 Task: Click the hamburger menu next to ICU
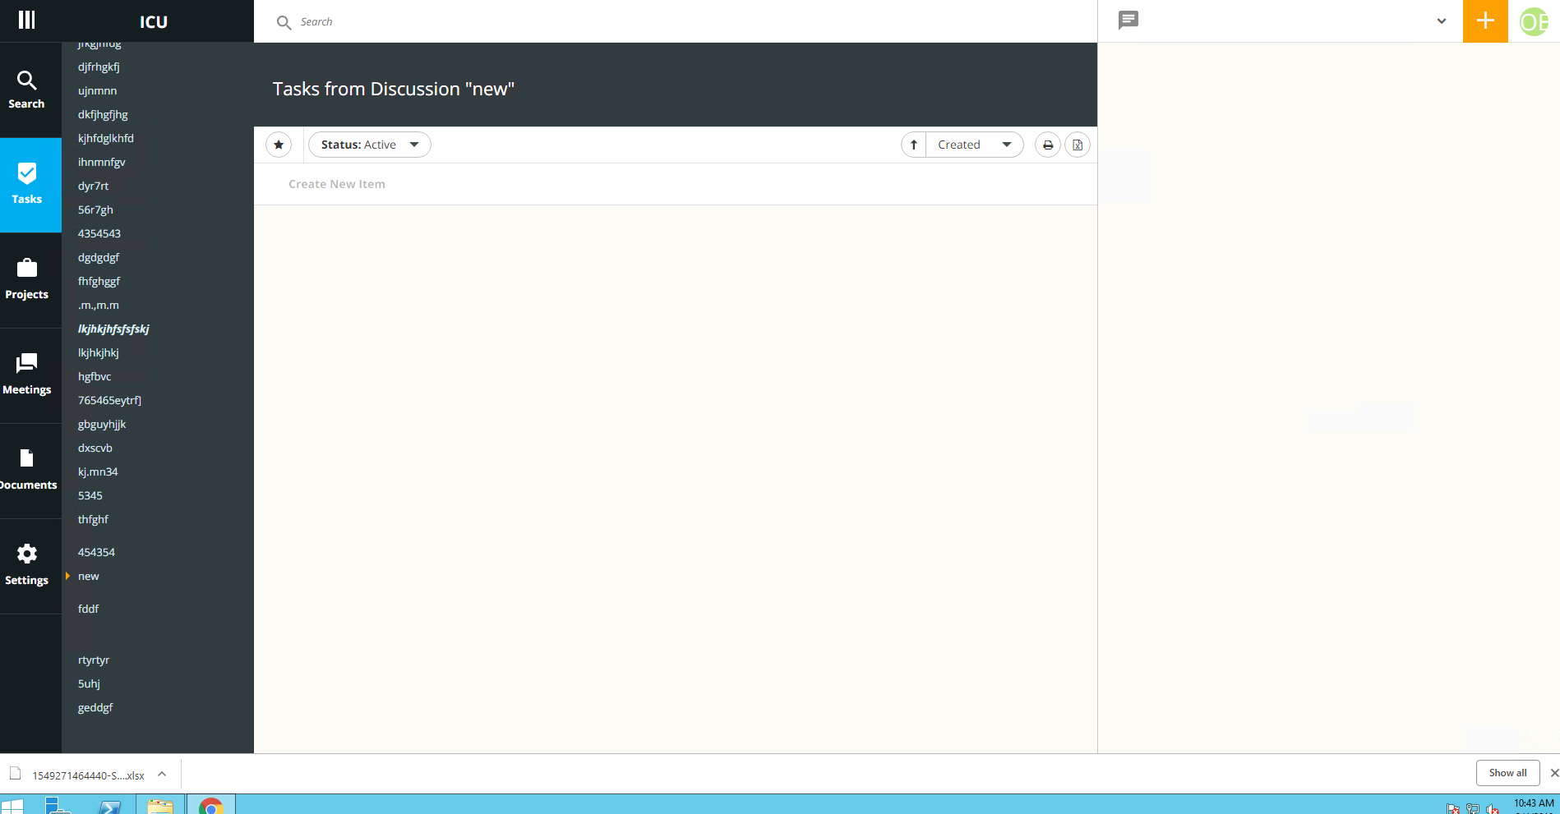[x=25, y=20]
